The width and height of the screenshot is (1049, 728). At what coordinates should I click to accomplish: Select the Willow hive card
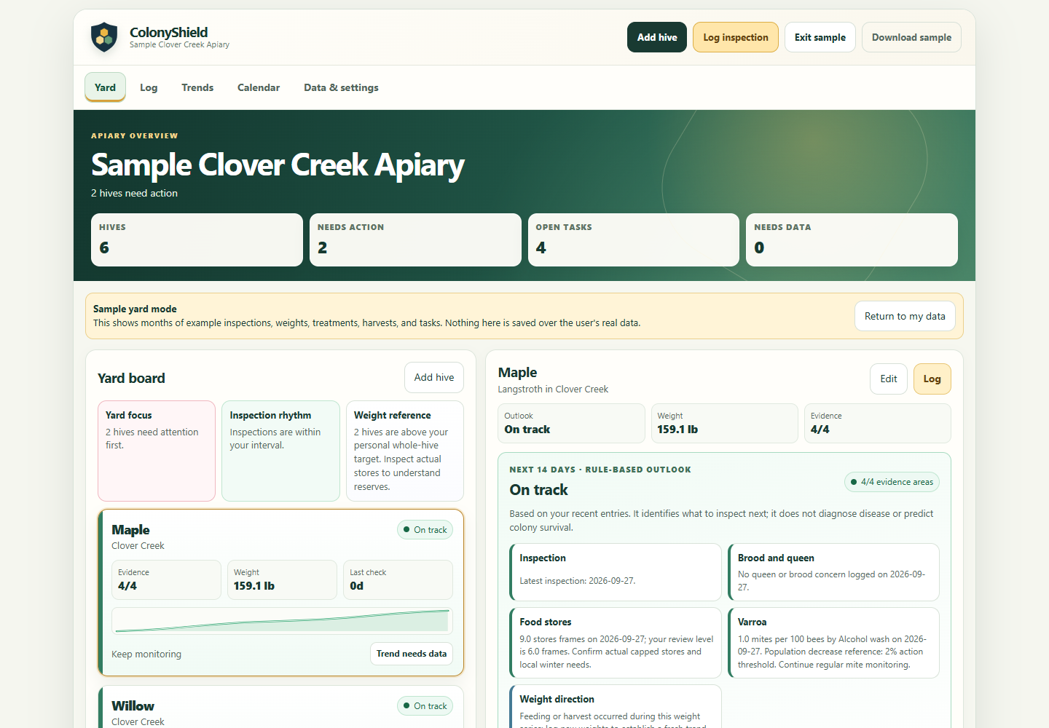281,707
